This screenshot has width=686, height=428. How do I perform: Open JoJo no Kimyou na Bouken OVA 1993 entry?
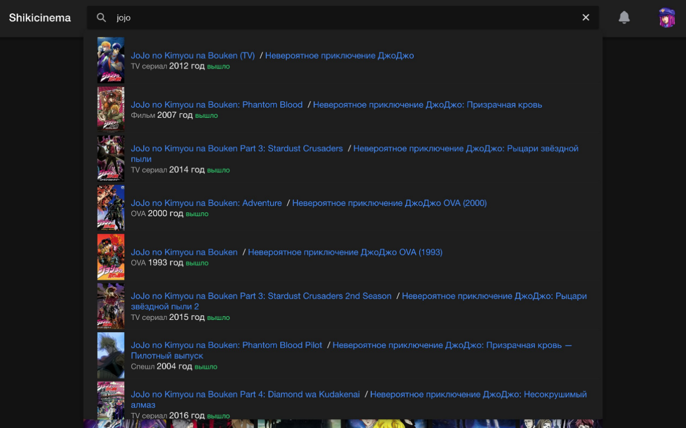[x=184, y=253]
